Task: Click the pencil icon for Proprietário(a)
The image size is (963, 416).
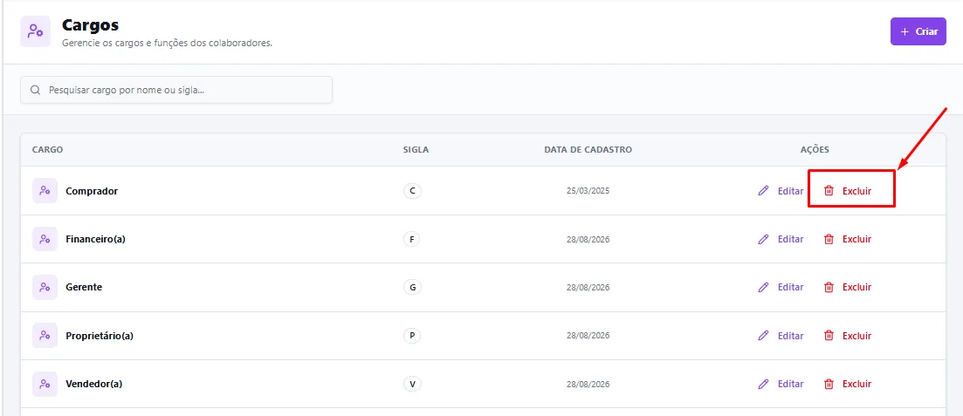Action: pos(763,336)
